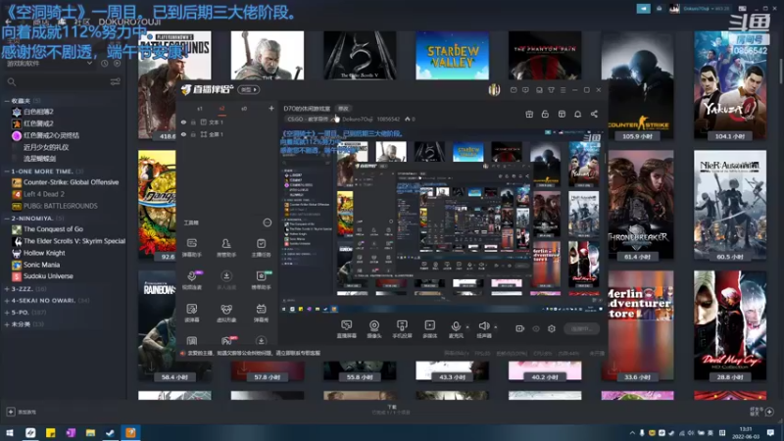Toggle the record button beside preview eye
784x441 pixels.
[x=519, y=328]
